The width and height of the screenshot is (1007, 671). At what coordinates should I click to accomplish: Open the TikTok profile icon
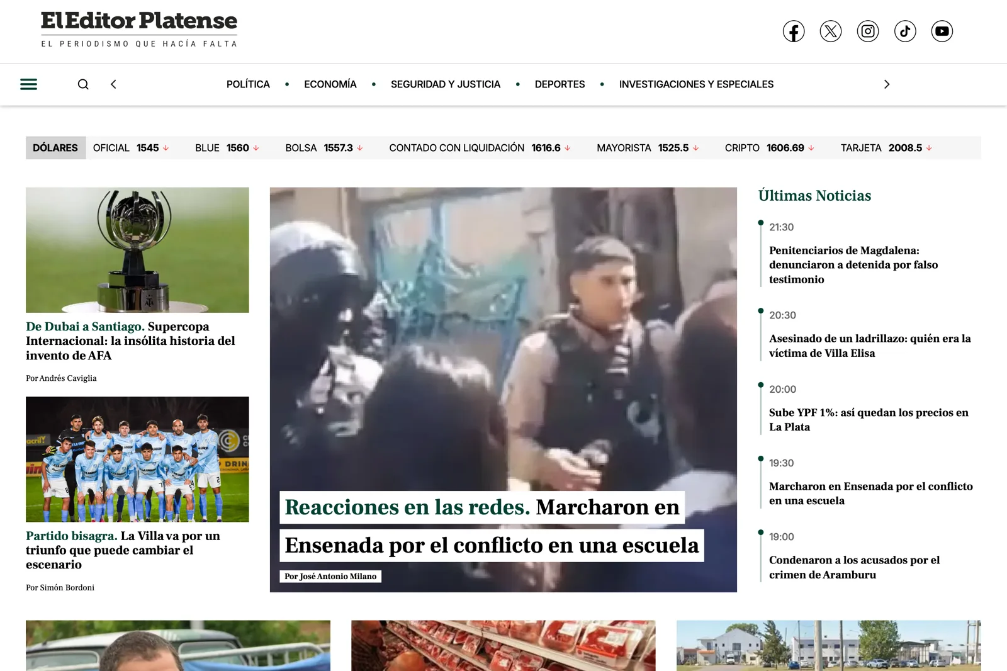click(905, 31)
